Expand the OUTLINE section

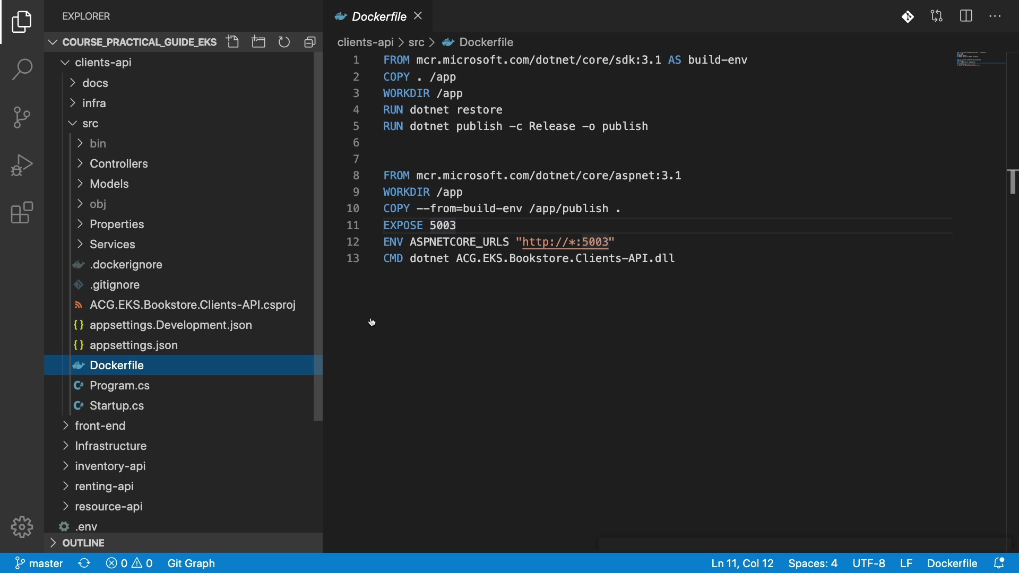tap(83, 543)
